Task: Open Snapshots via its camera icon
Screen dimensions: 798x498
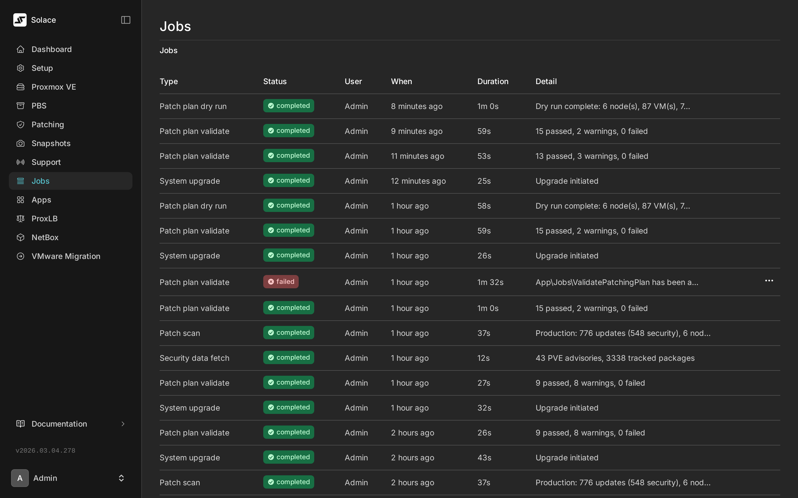Action: point(20,143)
